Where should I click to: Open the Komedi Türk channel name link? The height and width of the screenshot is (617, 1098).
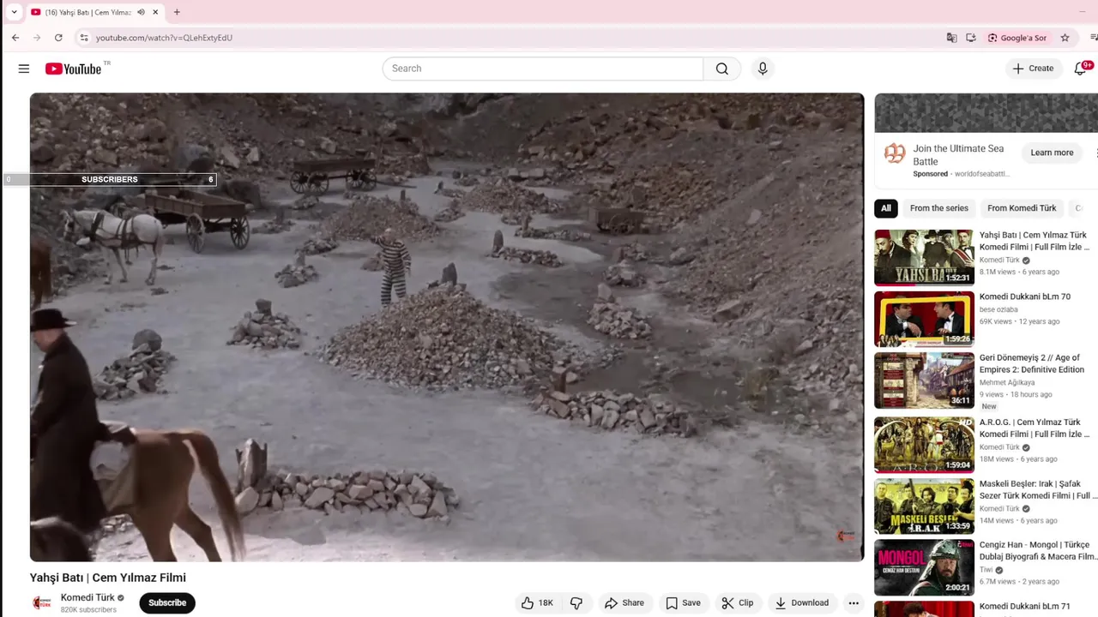pos(87,597)
